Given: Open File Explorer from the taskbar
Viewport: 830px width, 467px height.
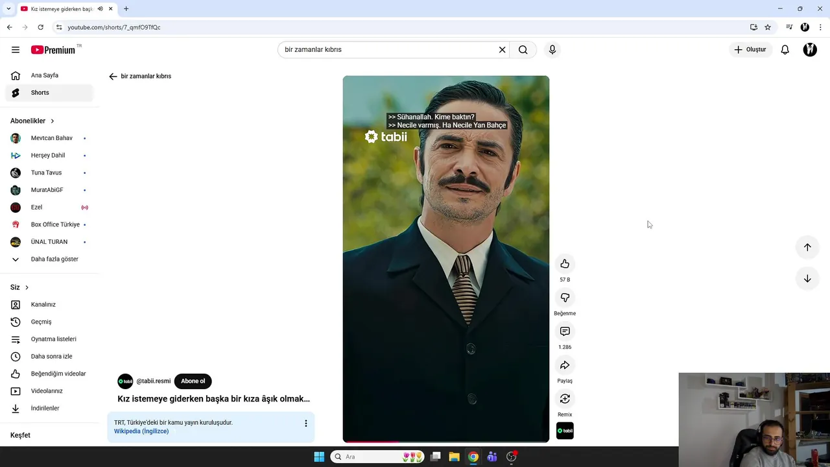Looking at the screenshot, I should pyautogui.click(x=455, y=457).
